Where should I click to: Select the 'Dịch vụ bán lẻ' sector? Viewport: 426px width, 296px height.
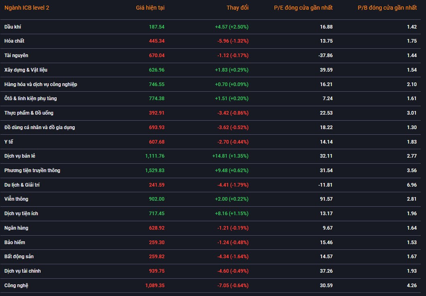23,156
